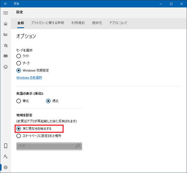The width and height of the screenshot is (187, 173).
Task: Click the back arrow in title bar
Action: [5, 4]
